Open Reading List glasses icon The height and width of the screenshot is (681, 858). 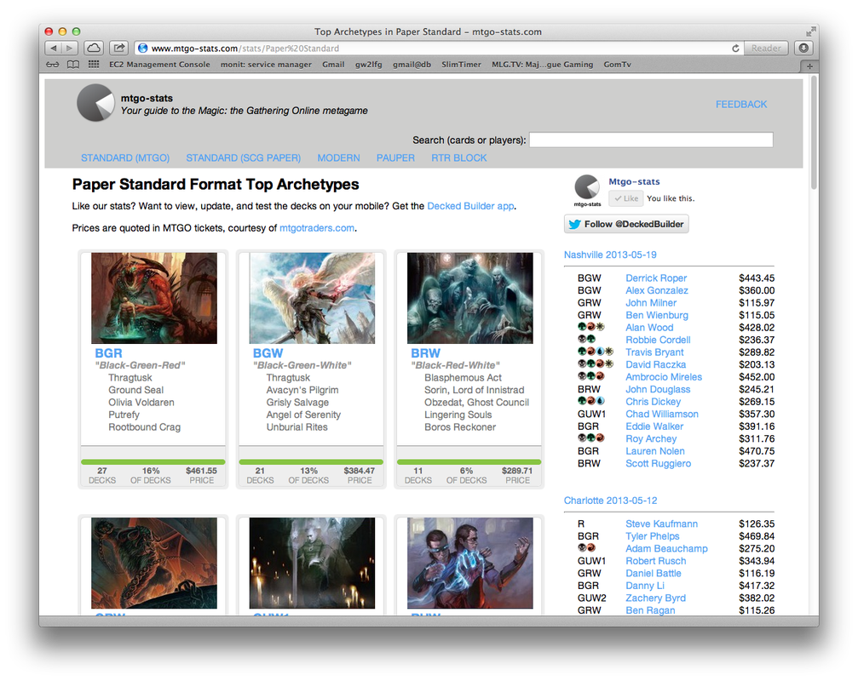[x=53, y=65]
